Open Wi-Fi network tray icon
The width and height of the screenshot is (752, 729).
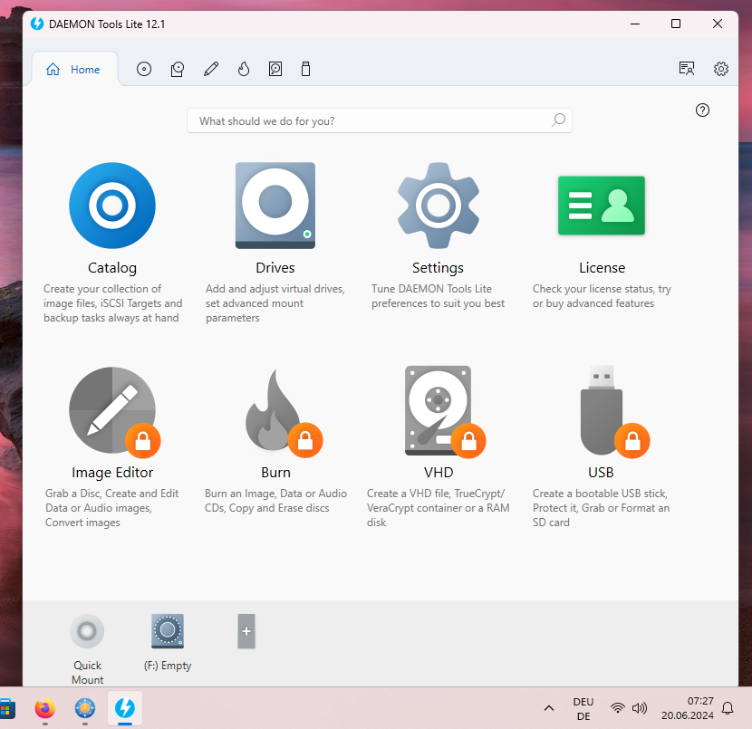click(x=618, y=708)
